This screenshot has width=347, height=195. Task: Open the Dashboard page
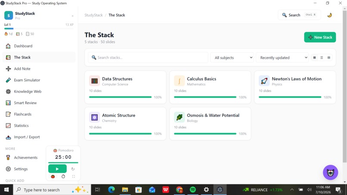click(x=39, y=46)
